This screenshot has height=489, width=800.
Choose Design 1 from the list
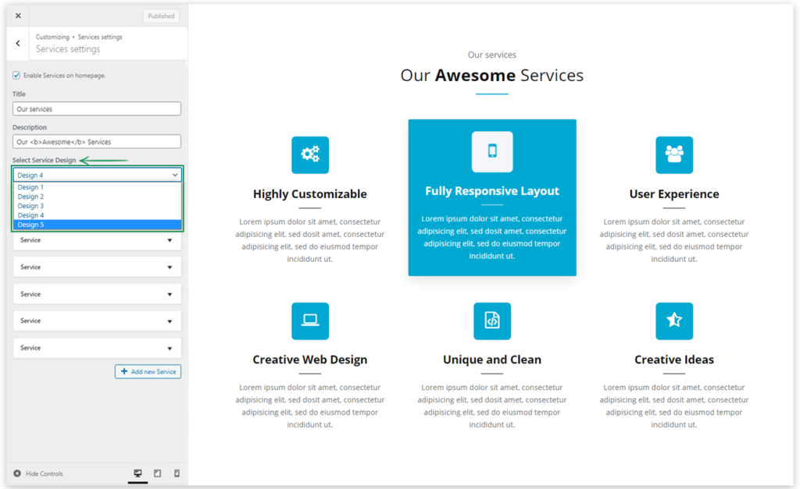97,187
